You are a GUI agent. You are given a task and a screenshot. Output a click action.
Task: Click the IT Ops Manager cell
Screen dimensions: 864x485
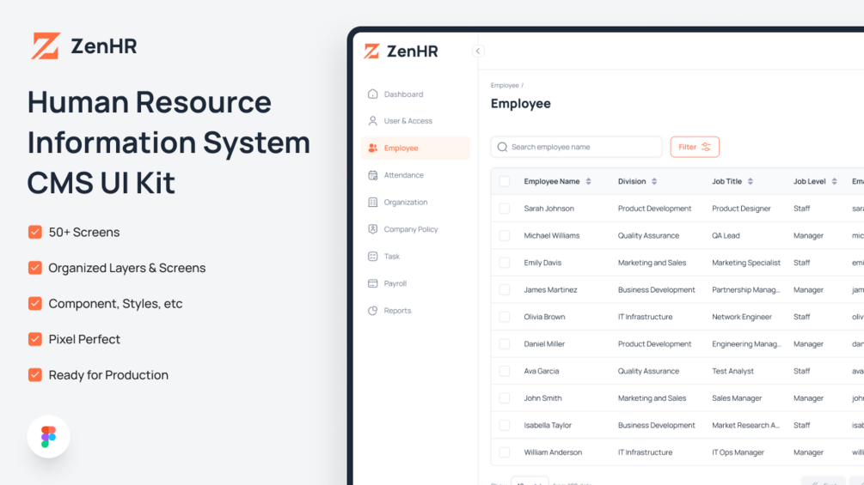click(738, 452)
